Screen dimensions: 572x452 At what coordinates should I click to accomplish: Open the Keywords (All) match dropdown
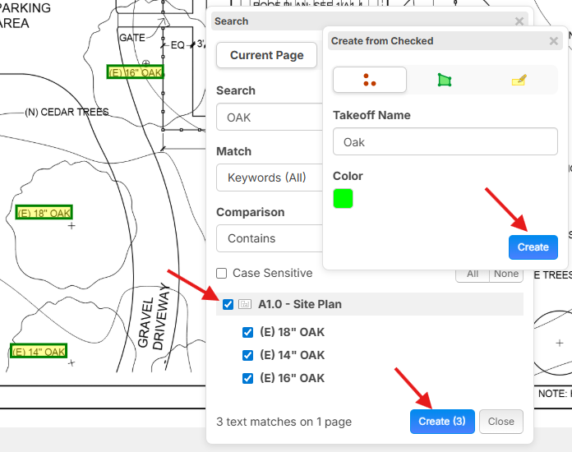[270, 178]
